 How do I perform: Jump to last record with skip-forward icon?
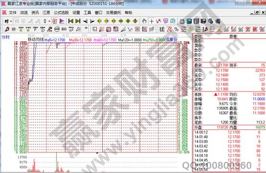point(78,21)
